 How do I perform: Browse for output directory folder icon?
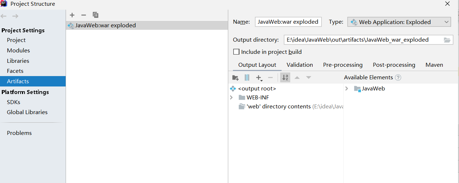point(447,40)
